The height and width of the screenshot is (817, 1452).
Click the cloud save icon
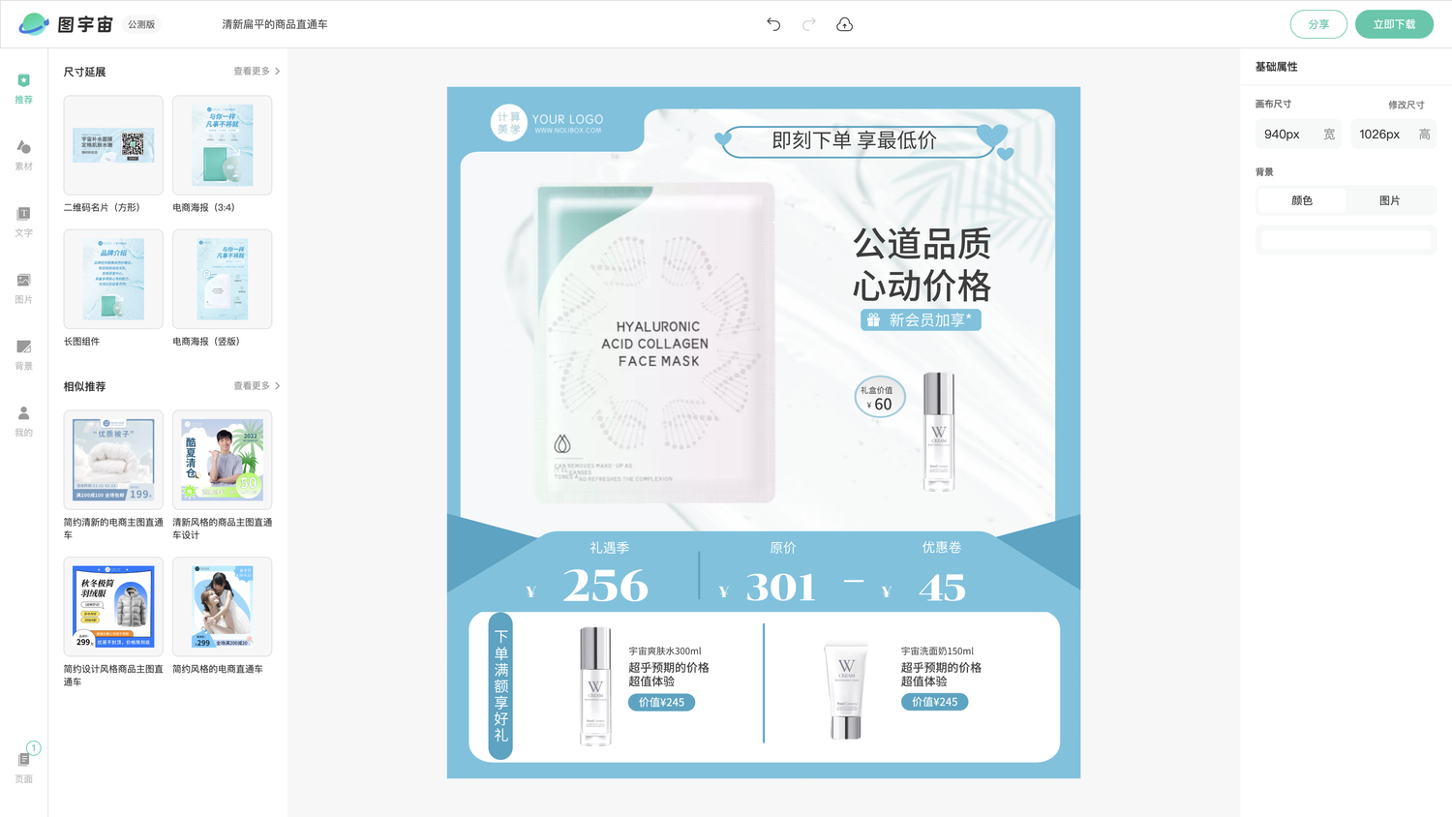[x=845, y=24]
